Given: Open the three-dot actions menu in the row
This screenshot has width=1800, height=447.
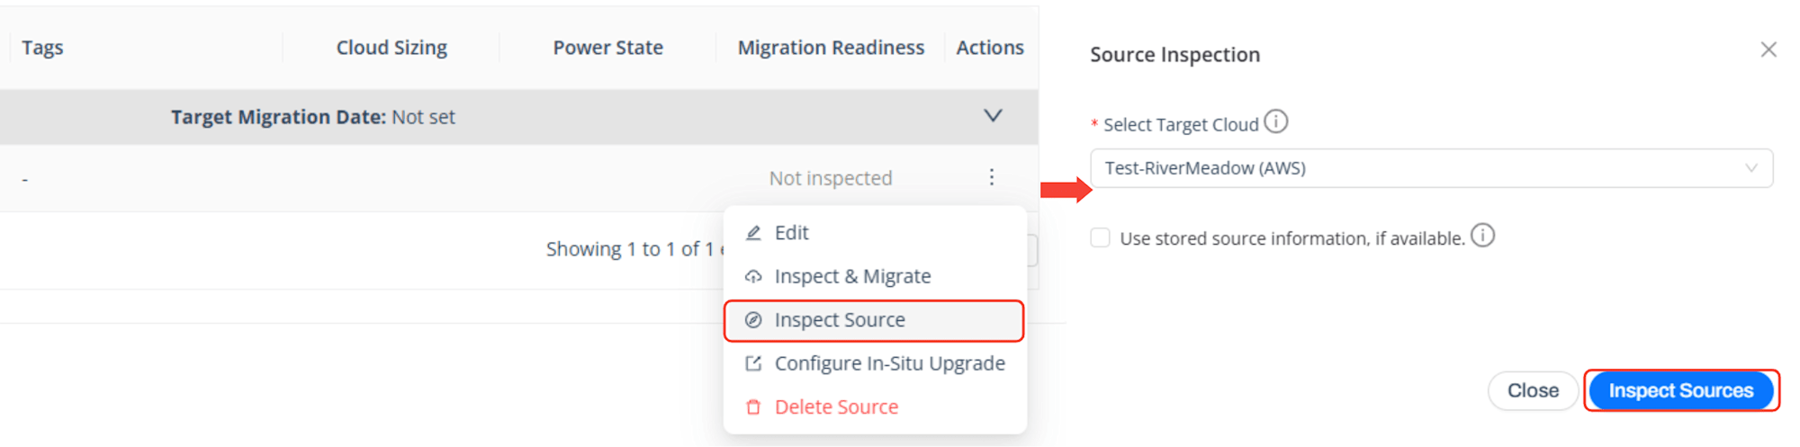Looking at the screenshot, I should pyautogui.click(x=991, y=177).
